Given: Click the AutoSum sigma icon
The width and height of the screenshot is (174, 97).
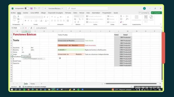Looking at the screenshot, I should (x=121, y=16).
